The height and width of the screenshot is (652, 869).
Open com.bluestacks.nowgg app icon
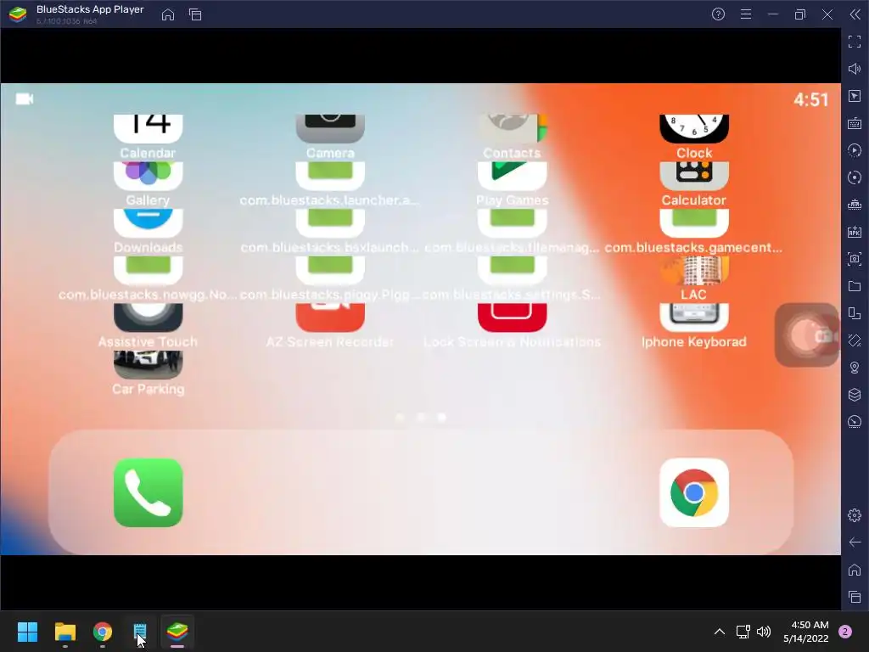click(x=148, y=270)
